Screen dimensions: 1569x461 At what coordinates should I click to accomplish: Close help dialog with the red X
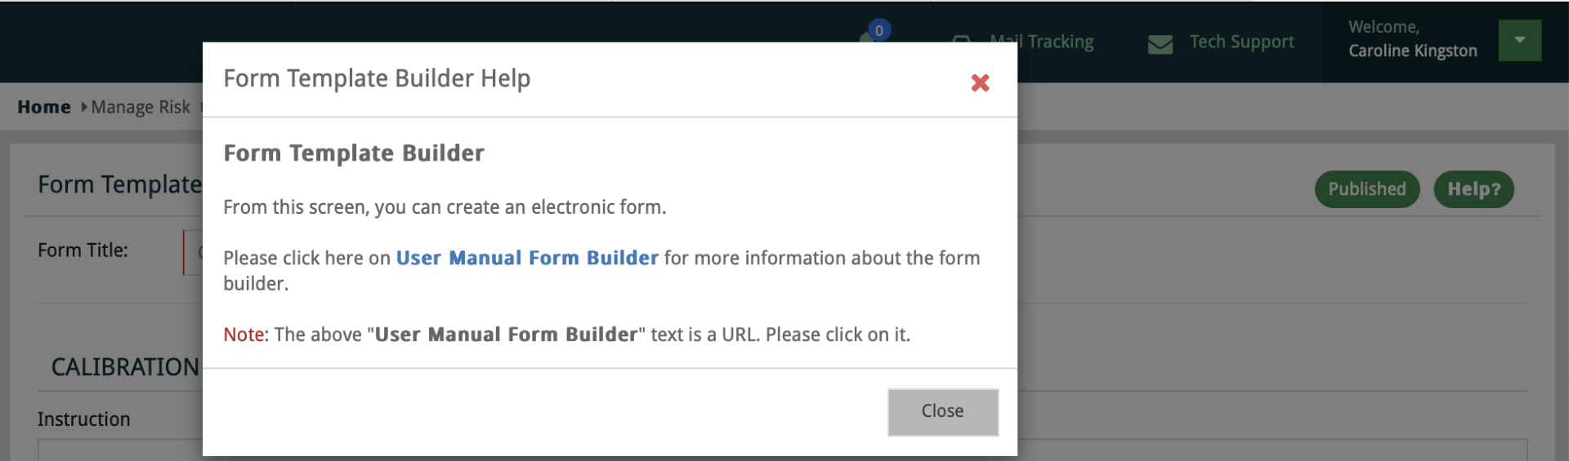[980, 82]
